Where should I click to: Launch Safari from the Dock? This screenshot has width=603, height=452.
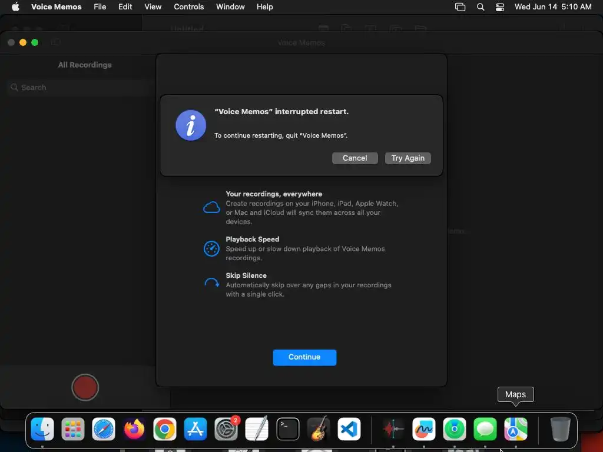click(x=104, y=428)
